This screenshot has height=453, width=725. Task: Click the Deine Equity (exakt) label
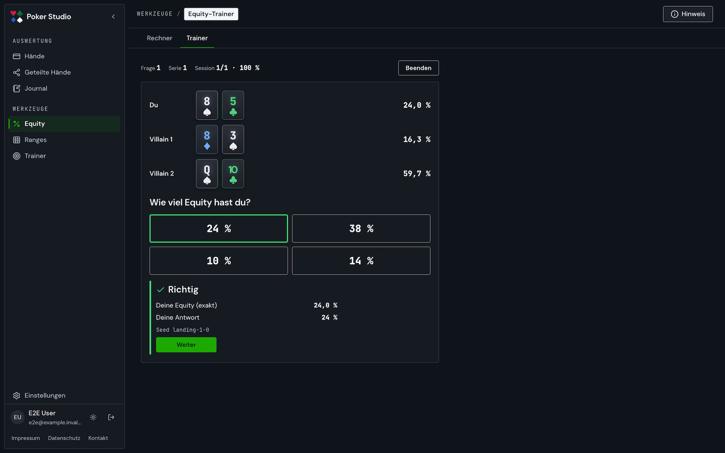coord(187,305)
